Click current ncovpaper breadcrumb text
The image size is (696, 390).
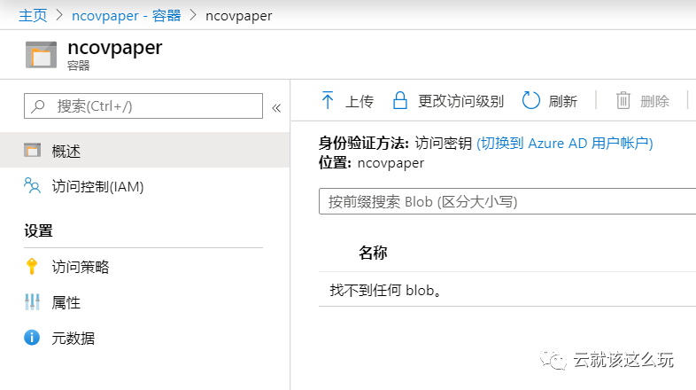239,16
